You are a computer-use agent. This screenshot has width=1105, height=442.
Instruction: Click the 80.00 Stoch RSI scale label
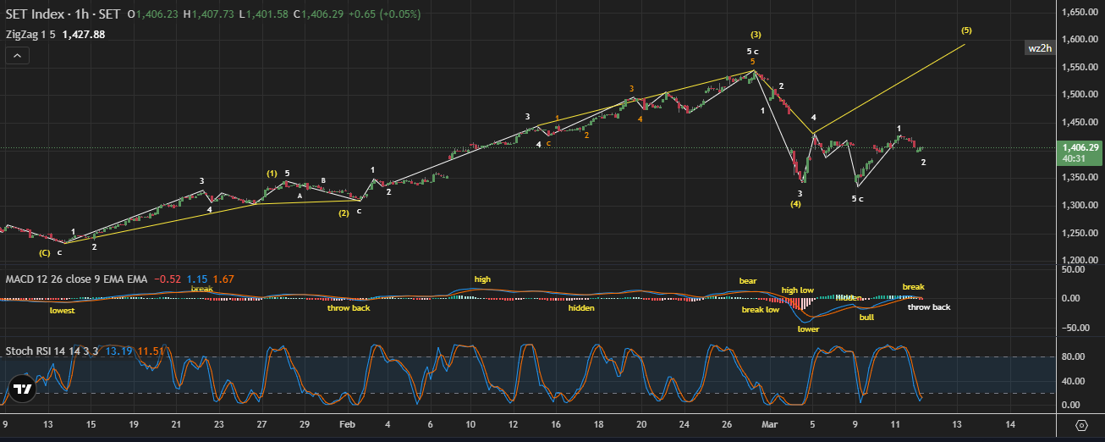pos(1072,357)
